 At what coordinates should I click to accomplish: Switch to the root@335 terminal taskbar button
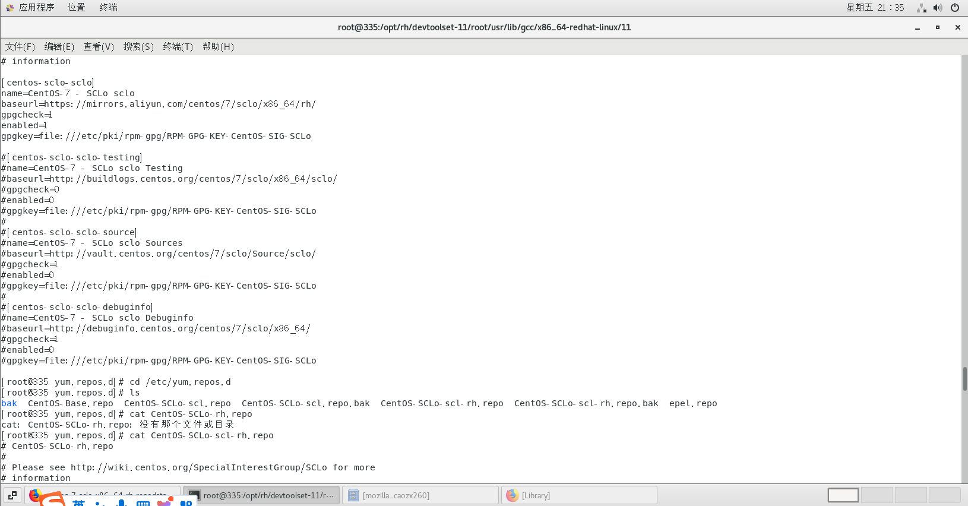tap(261, 495)
